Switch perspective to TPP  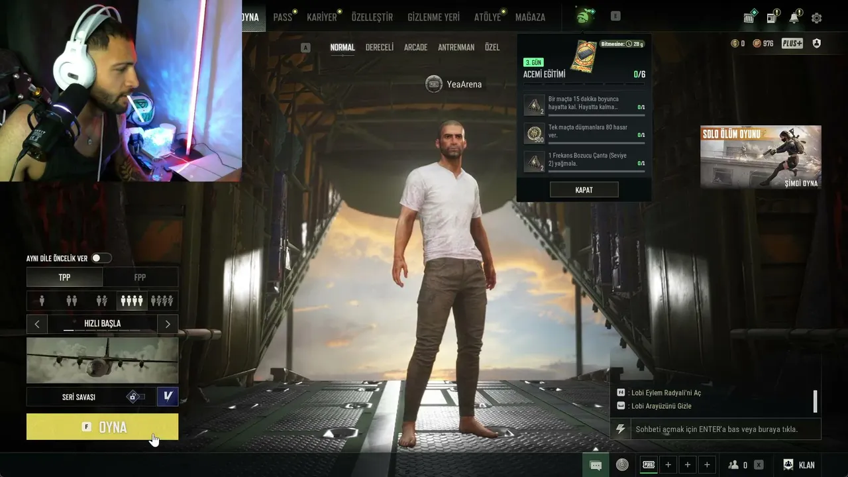click(64, 278)
